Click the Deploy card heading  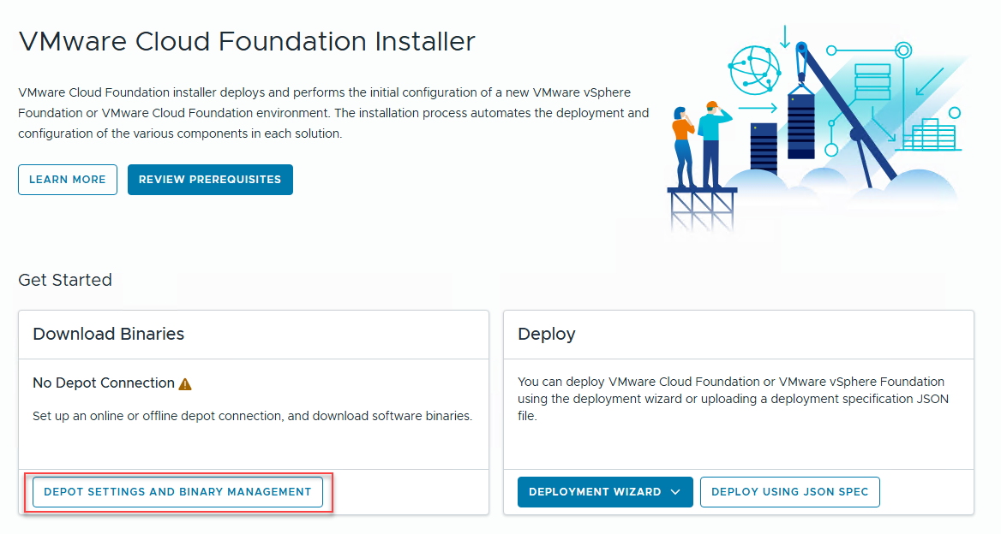click(x=547, y=334)
